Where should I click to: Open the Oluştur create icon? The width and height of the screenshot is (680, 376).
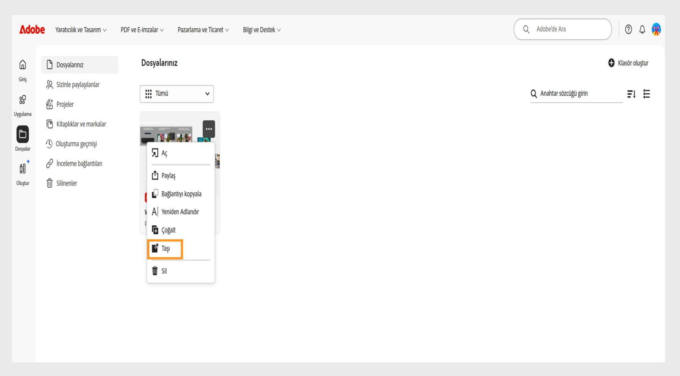(x=23, y=169)
